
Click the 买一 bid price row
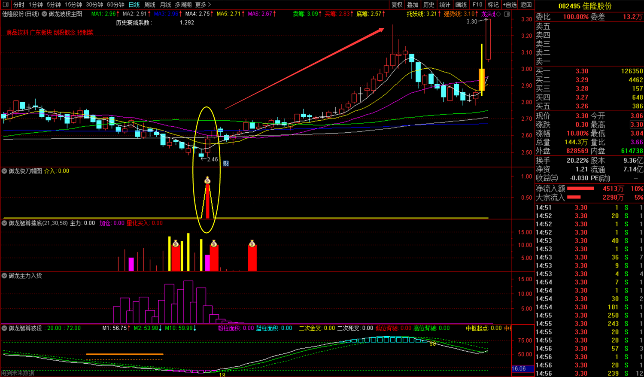589,71
